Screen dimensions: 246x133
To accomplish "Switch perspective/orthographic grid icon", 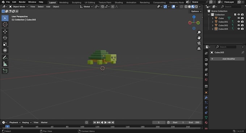I will [x=199, y=49].
